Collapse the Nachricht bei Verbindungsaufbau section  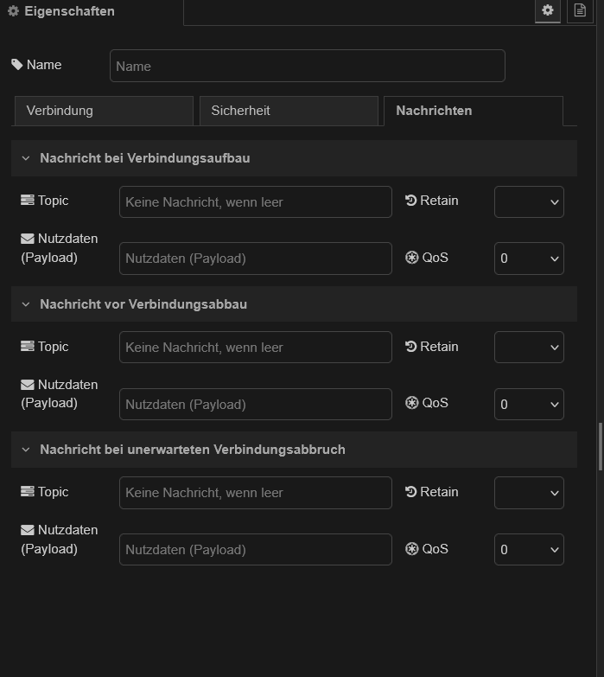tap(25, 158)
